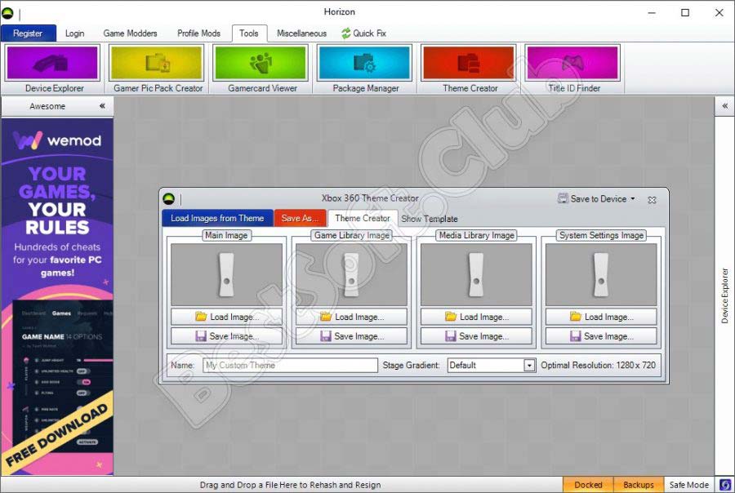This screenshot has width=735, height=493.
Task: Click the Game Library Image preview thumbnail
Action: 351,274
